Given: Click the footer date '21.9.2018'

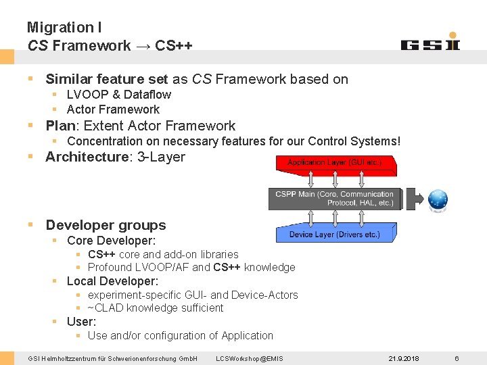Looking at the screenshot, I should point(403,359).
